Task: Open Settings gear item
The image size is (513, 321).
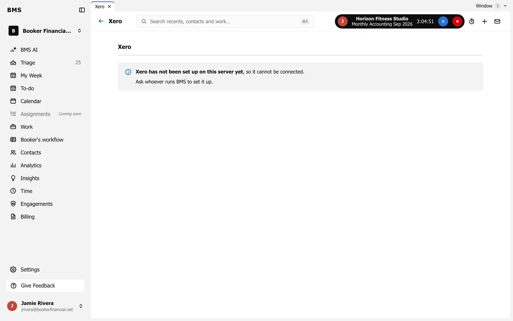Action: pyautogui.click(x=45, y=270)
